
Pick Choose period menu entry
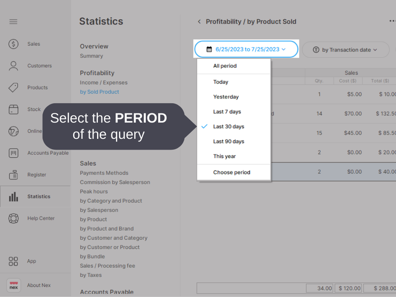[232, 172]
